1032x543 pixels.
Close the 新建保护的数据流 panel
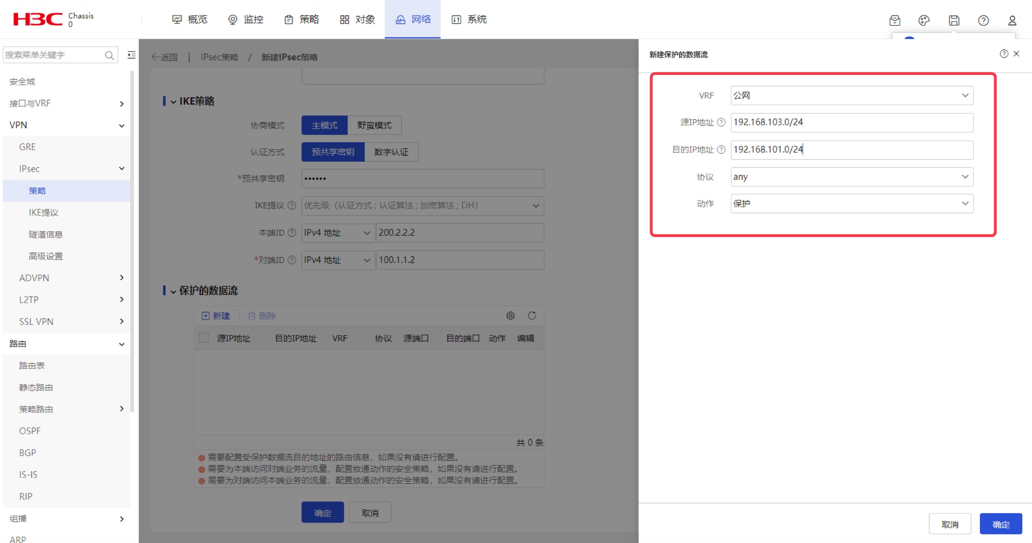pos(1017,54)
